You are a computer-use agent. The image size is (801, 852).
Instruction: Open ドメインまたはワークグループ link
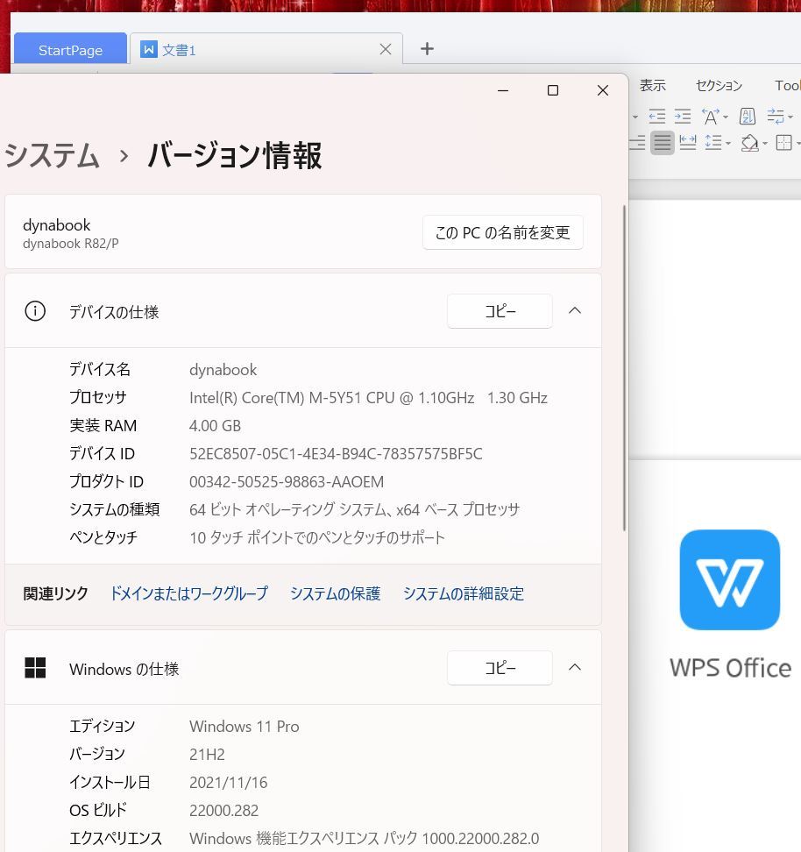click(189, 593)
